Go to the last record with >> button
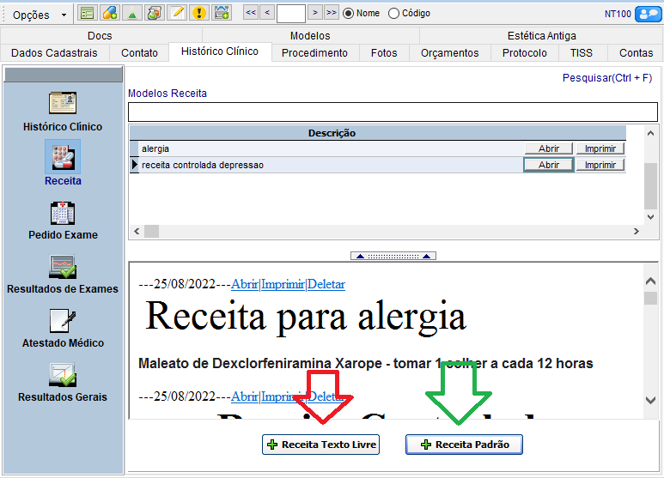Image resolution: width=664 pixels, height=478 pixels. 332,13
